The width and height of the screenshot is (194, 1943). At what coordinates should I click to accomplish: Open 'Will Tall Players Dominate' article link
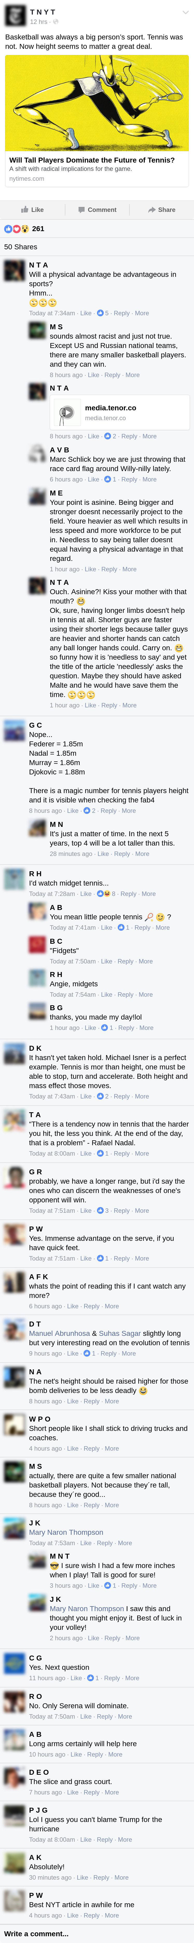(x=92, y=160)
